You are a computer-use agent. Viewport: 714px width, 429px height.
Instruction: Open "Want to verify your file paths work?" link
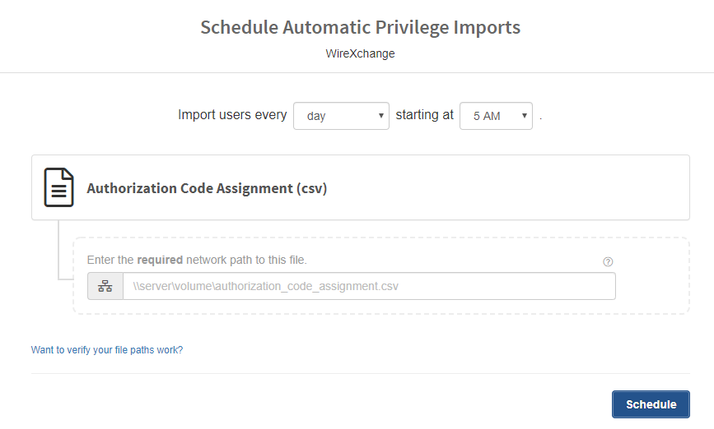tap(107, 350)
